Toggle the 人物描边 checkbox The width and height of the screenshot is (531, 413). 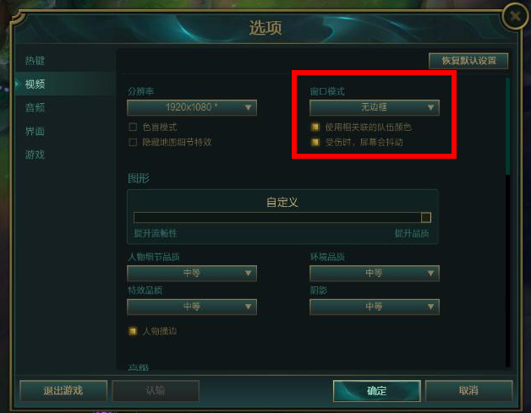tap(133, 331)
